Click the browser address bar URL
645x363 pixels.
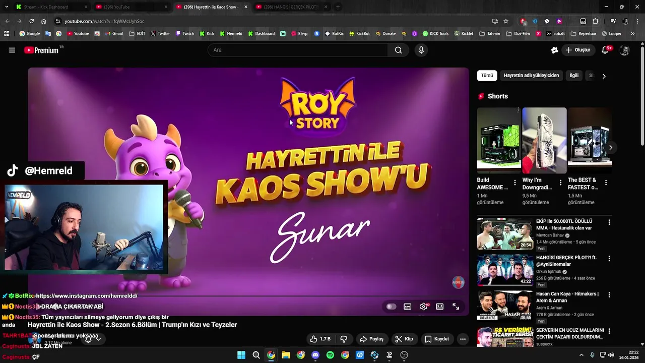point(104,21)
